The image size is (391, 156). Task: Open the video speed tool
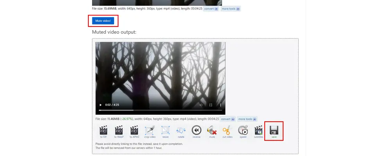click(x=243, y=131)
